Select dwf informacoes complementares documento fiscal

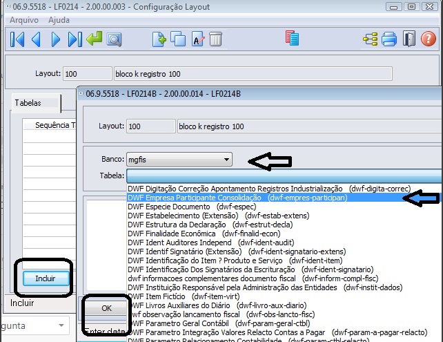click(284, 278)
